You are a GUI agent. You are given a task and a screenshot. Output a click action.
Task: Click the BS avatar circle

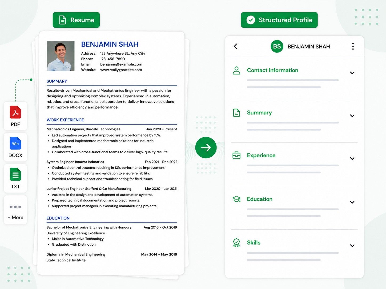click(277, 46)
